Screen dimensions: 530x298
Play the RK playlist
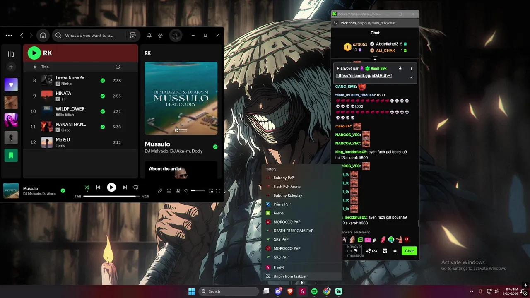(x=34, y=53)
